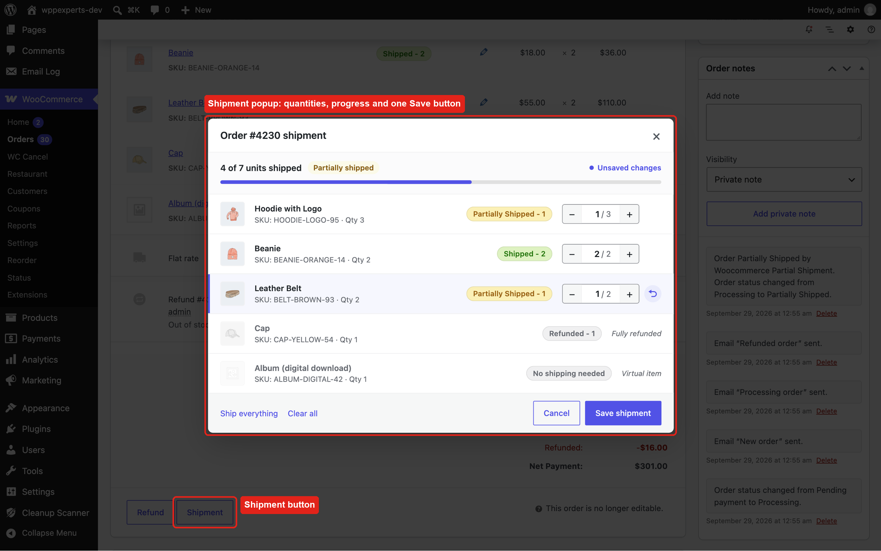Click Save shipment button
The image size is (881, 551).
click(x=623, y=413)
